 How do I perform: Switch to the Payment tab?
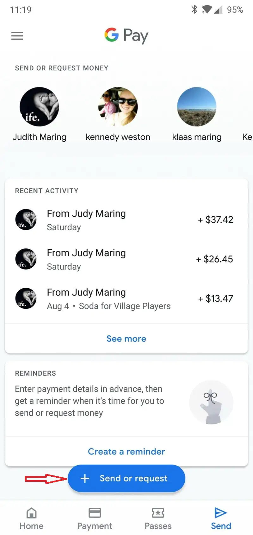pos(95,519)
